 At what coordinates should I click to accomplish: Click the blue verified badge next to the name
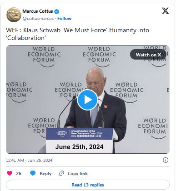(57, 11)
